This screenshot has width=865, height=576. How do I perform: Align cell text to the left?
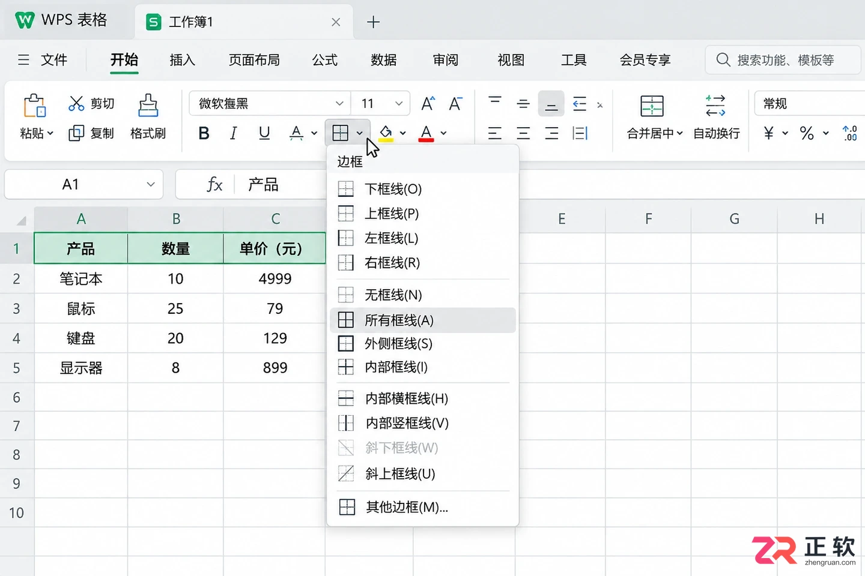495,133
